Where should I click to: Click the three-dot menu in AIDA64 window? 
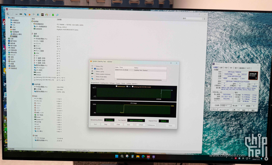tap(205, 19)
